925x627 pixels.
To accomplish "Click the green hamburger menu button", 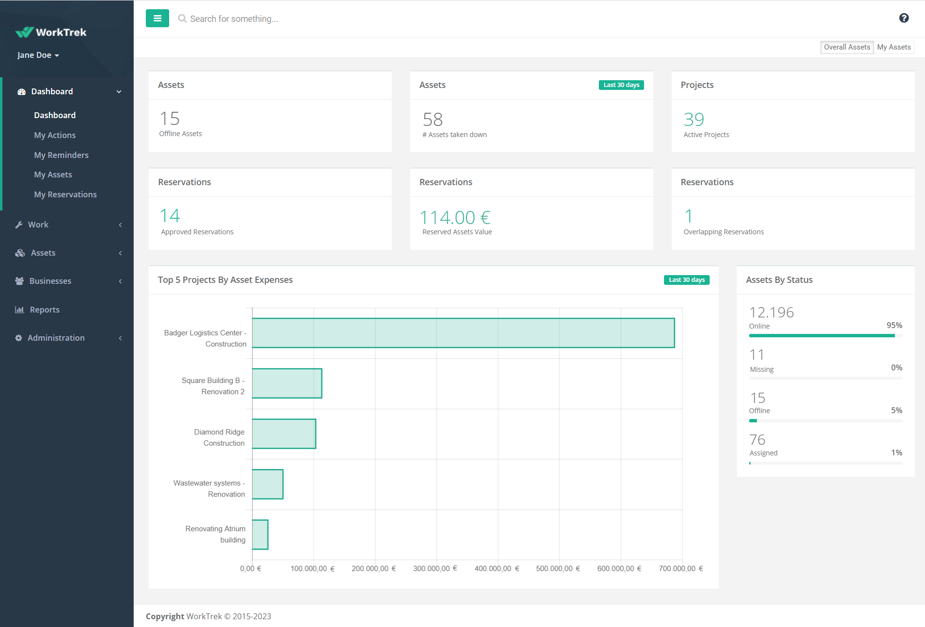I will pyautogui.click(x=157, y=18).
